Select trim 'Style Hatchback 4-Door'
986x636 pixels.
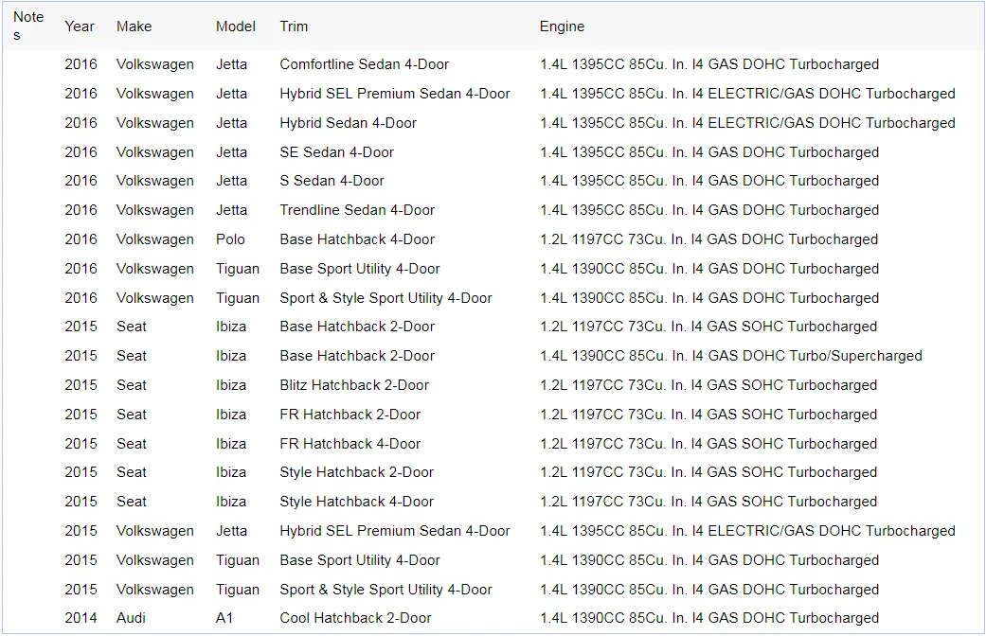(x=356, y=502)
